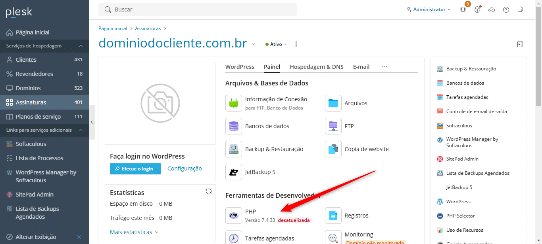This screenshot has width=542, height=244.
Task: Open Planos de serviço in the sidebar
Action: click(x=44, y=117)
